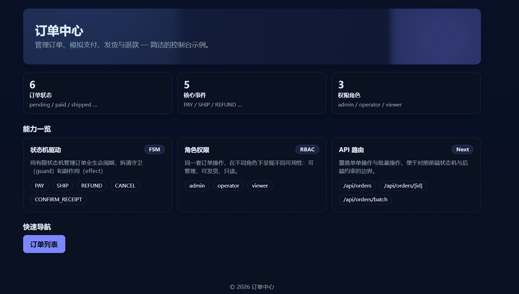The image size is (519, 294).
Task: Open the 订单列表 button
Action: [44, 244]
